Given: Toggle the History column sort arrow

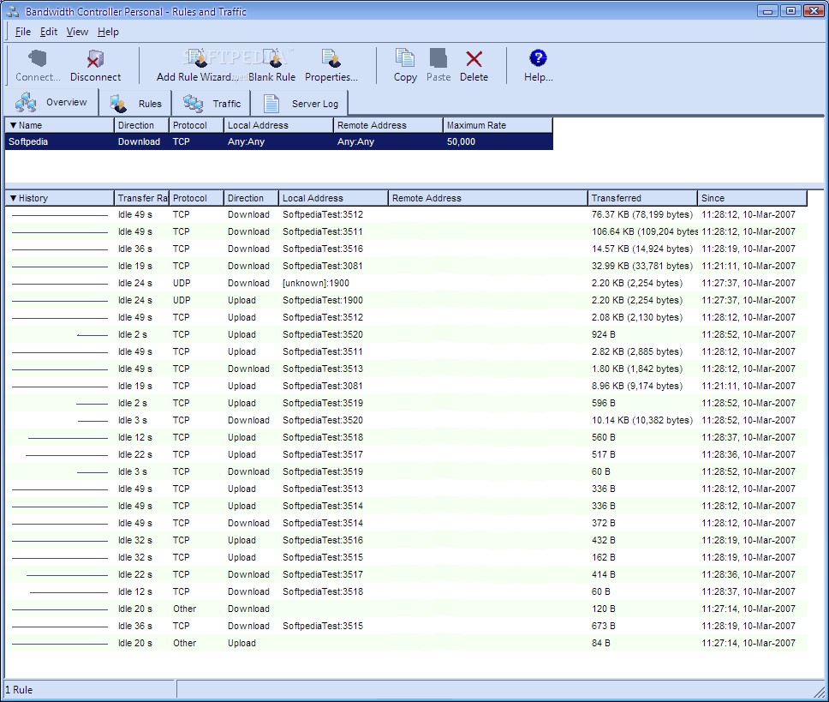Looking at the screenshot, I should pos(14,198).
